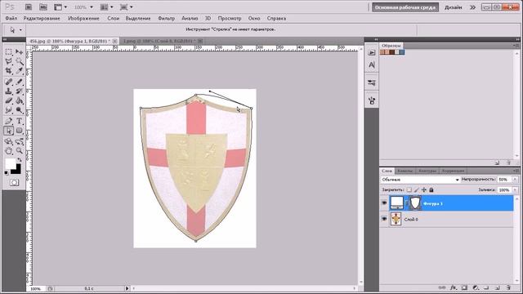Select the Type tool
523x294 pixels.
(20, 121)
